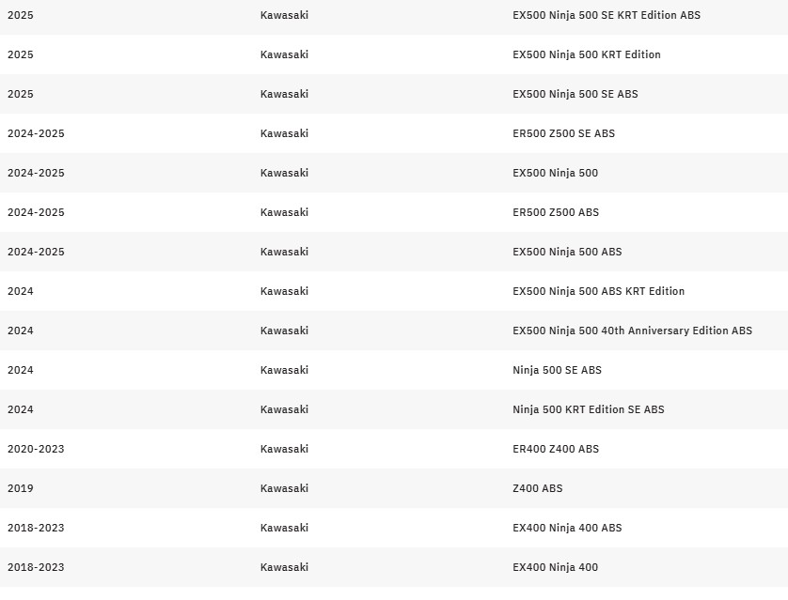Click Kawasaki in the 40th Anniversary Edition row
788x600 pixels.
[284, 331]
